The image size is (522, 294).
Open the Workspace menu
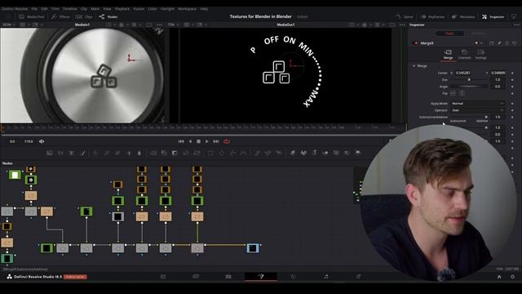point(187,9)
